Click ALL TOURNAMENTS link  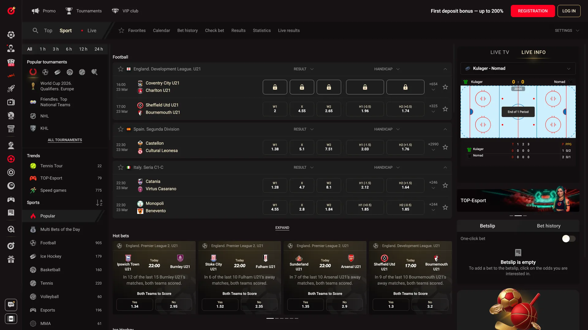[x=65, y=140]
